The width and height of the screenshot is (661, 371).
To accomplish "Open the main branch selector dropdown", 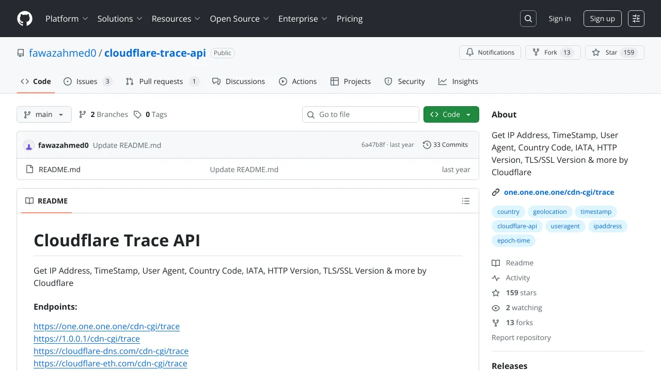I will click(44, 114).
